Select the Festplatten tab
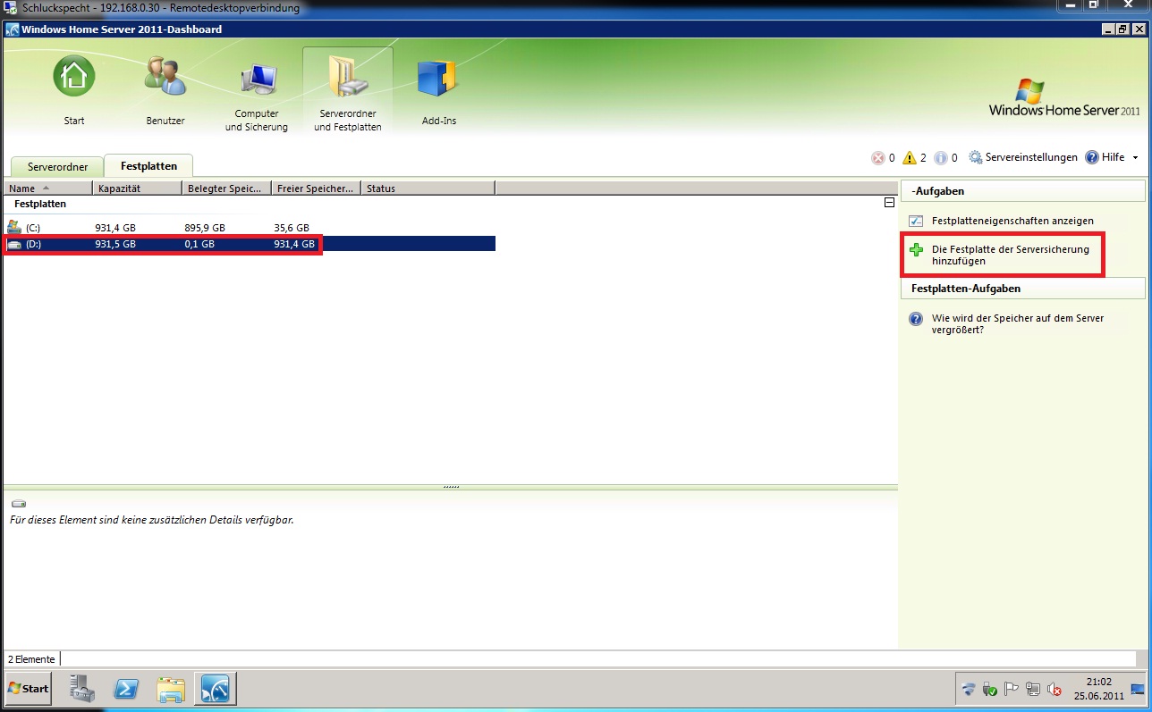The image size is (1152, 712). tap(148, 166)
